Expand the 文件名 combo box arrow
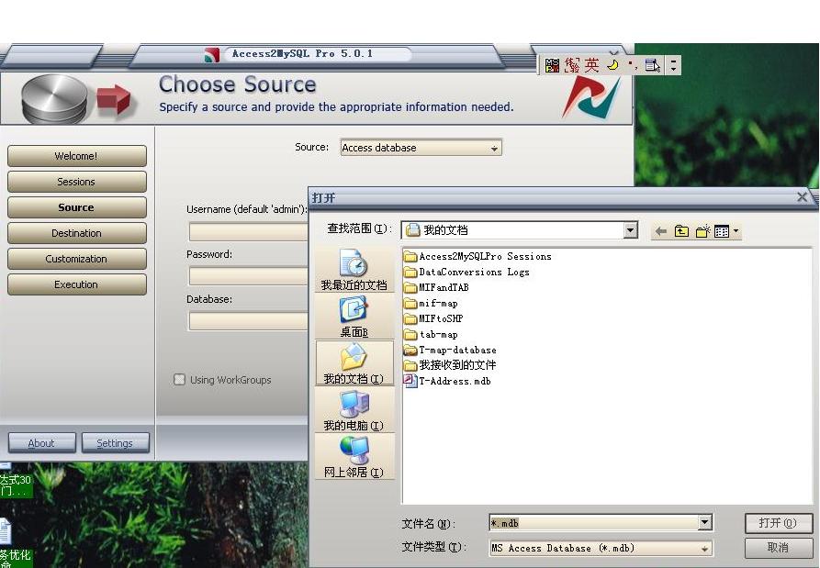 [x=704, y=522]
